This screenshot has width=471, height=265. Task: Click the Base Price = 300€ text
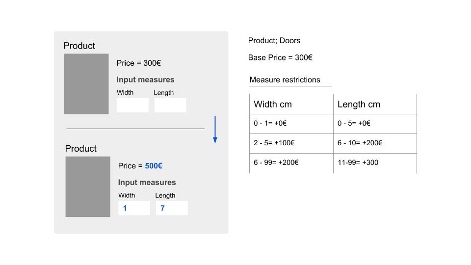click(x=280, y=58)
